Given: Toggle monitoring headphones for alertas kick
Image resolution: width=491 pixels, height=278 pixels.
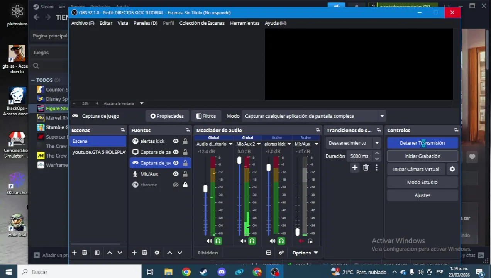Looking at the screenshot, I should point(281,241).
